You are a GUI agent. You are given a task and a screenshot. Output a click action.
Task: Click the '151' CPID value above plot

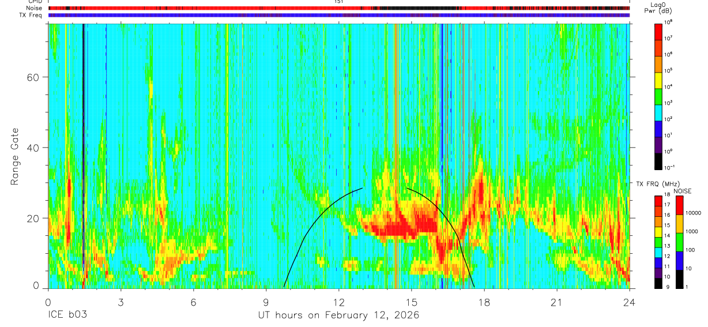(x=338, y=2)
